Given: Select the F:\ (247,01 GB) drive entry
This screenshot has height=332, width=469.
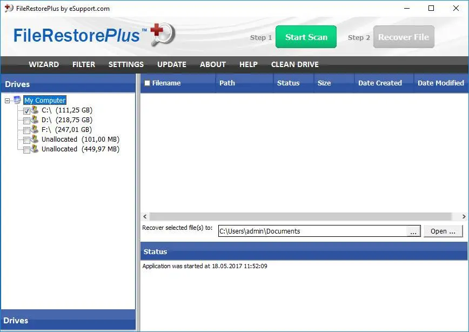Looking at the screenshot, I should point(66,130).
